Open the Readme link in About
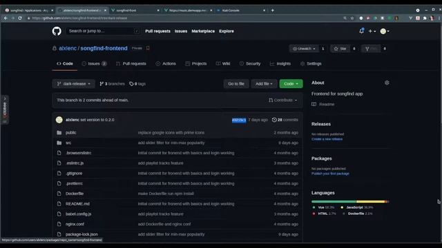 tap(323, 104)
